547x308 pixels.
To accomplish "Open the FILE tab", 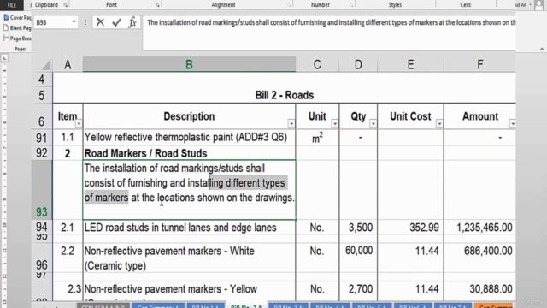I will coord(11,5).
